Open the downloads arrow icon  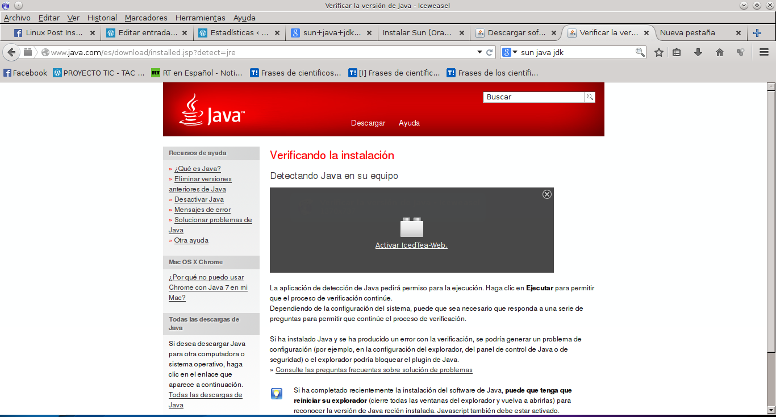(x=698, y=52)
